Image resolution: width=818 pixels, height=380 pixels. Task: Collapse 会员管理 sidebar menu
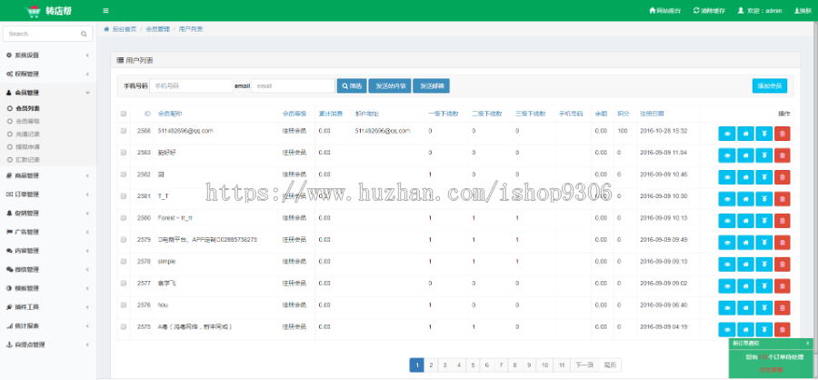pos(48,93)
